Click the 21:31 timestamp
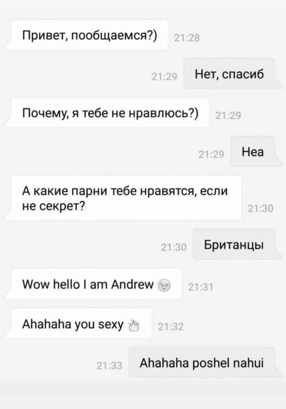 point(201,287)
